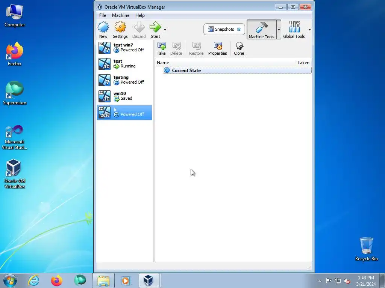The width and height of the screenshot is (385, 288).
Task: Launch Supermium from the taskbar
Action: click(80, 280)
